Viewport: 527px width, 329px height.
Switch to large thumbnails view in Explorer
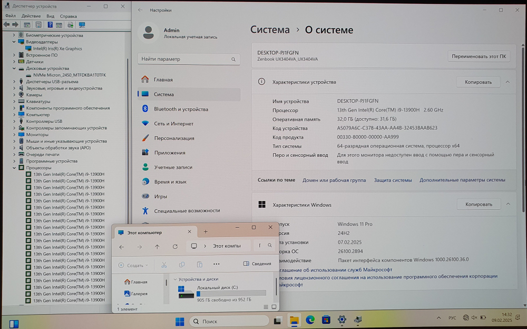tap(273, 306)
